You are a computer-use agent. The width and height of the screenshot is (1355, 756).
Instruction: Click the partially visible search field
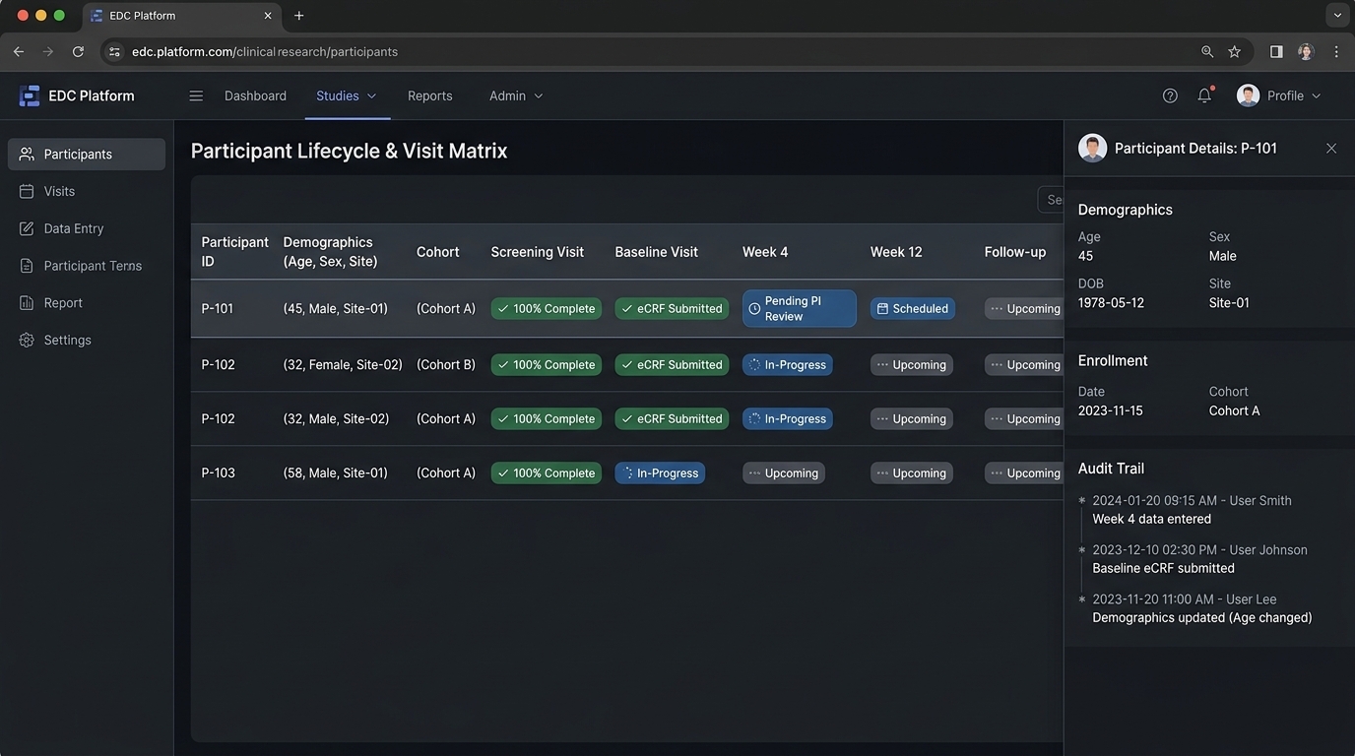pyautogui.click(x=1051, y=199)
